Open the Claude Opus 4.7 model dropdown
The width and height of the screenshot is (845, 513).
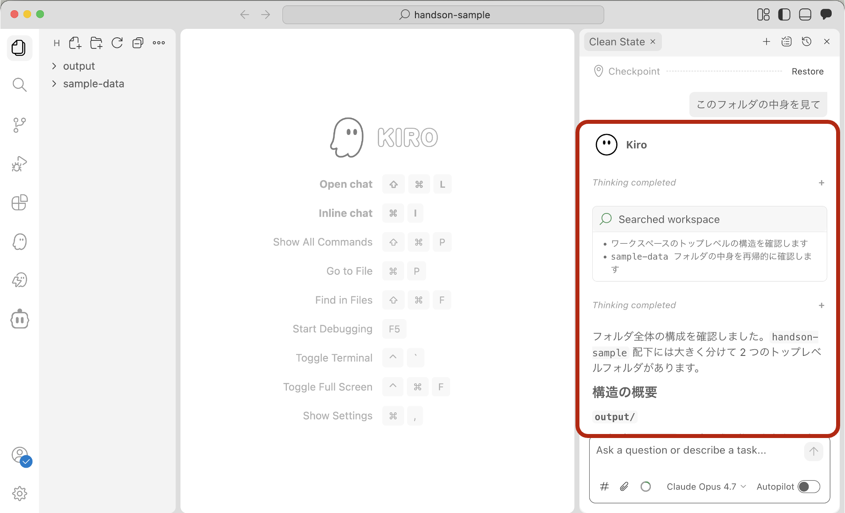[x=706, y=487]
